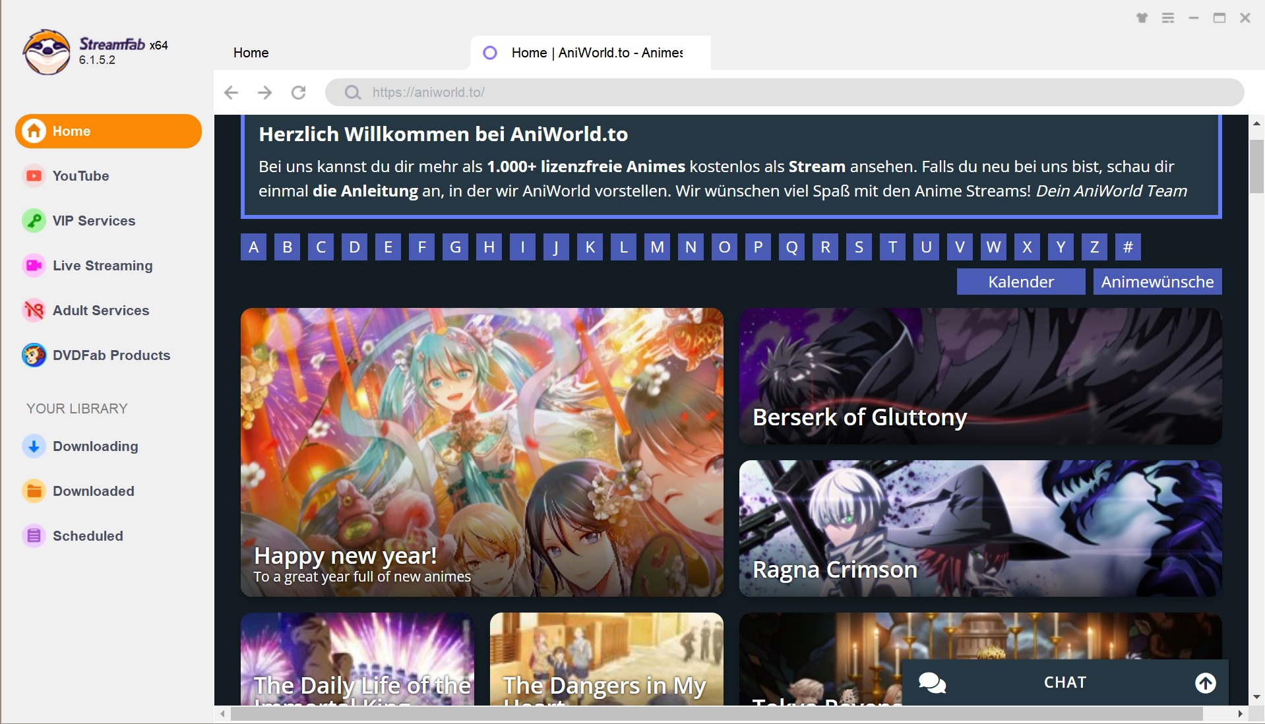Filter animes by letter D
1265x724 pixels.
point(355,247)
